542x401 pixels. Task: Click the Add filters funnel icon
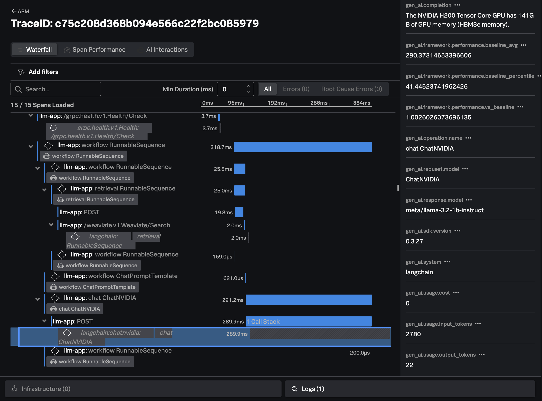[x=21, y=72]
